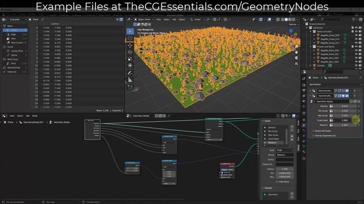Open the Render properties tab icon

[304, 85]
